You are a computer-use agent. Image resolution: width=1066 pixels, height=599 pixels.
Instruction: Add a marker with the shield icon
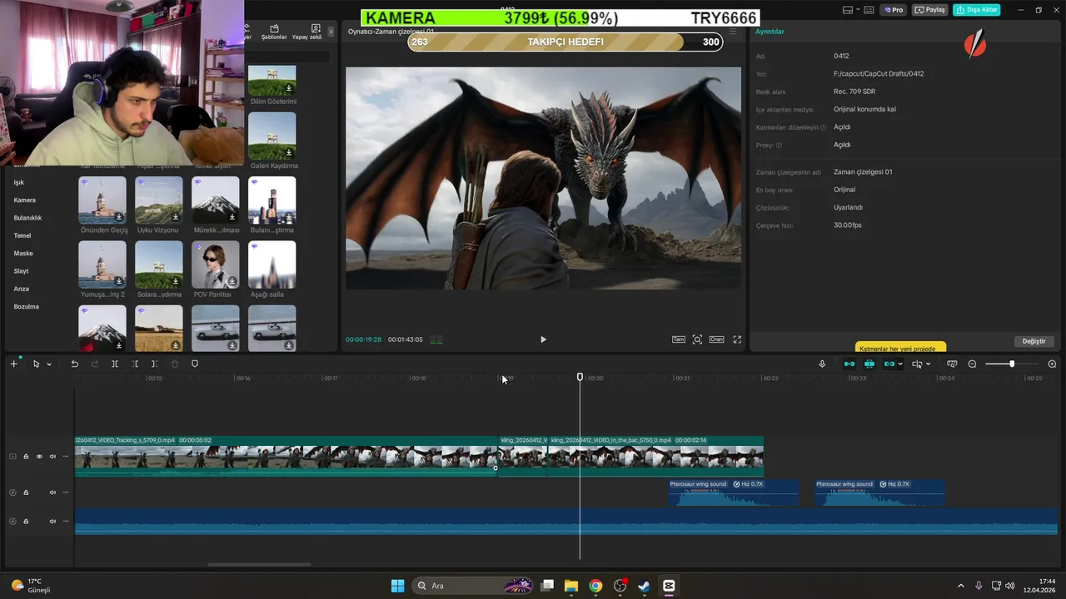[x=195, y=364]
